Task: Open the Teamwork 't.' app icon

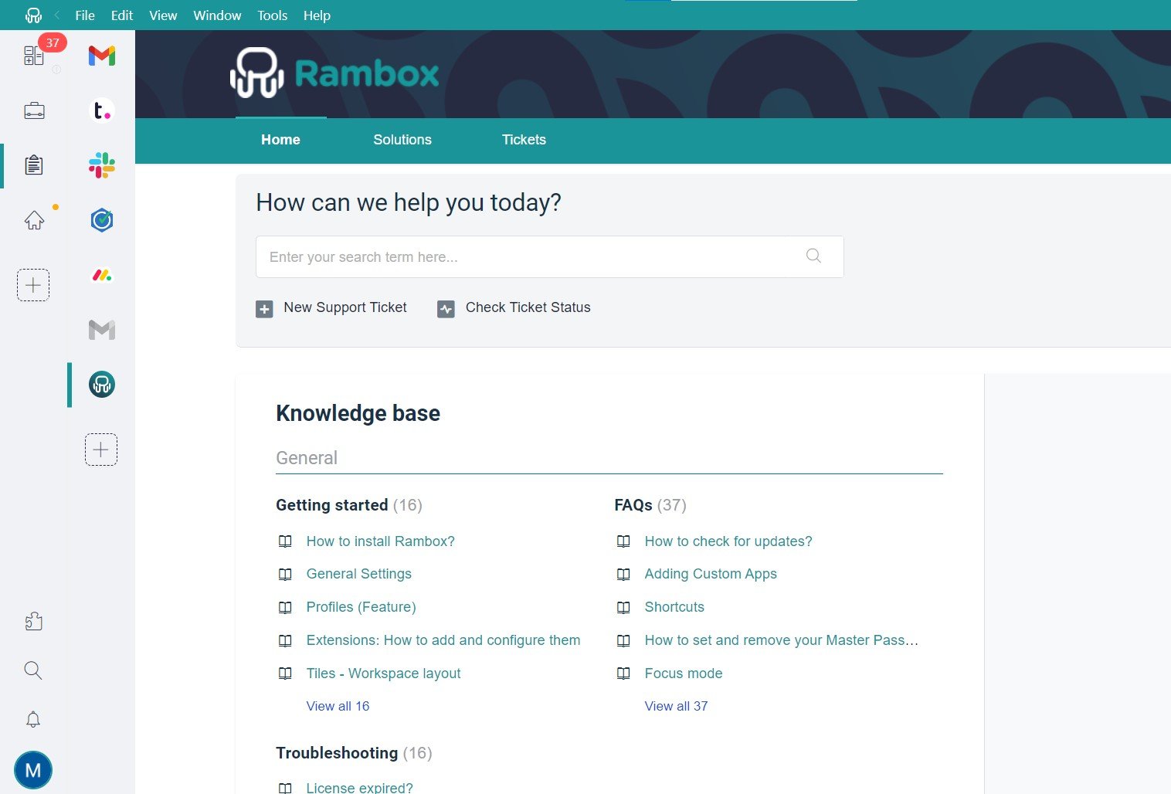Action: tap(101, 110)
